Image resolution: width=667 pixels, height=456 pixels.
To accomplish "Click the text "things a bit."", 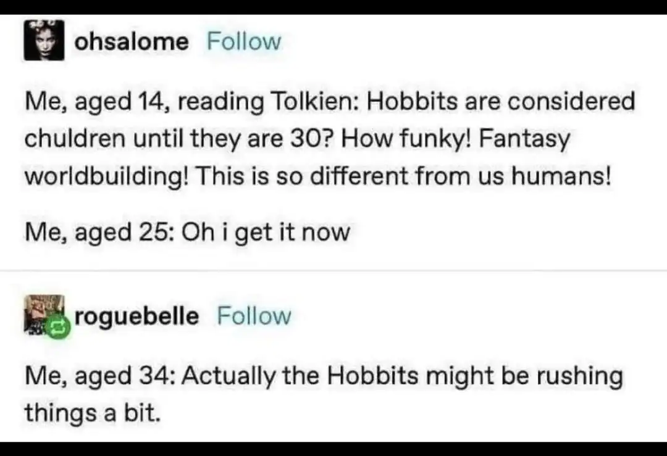I will point(93,412).
